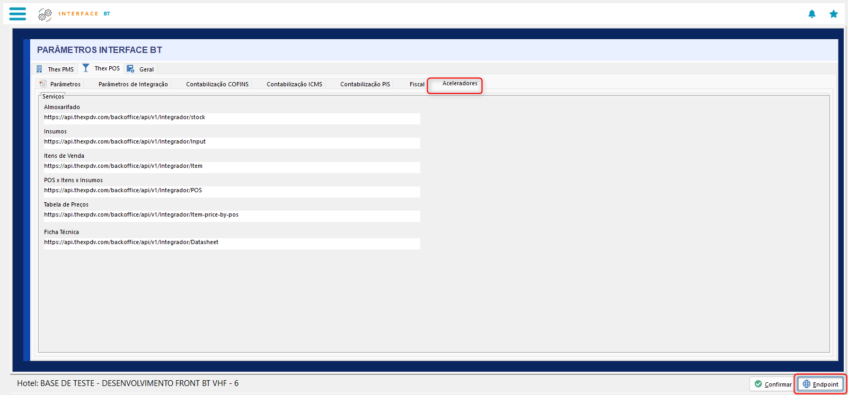848x395 pixels.
Task: Click the Thex PMS building icon
Action: [x=39, y=69]
